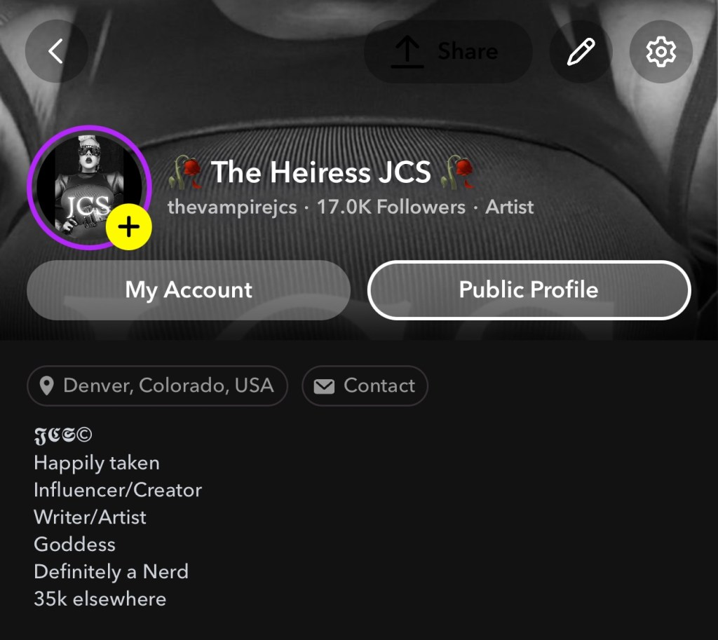Tap the upload arrow share icon
This screenshot has width=718, height=640.
click(407, 52)
